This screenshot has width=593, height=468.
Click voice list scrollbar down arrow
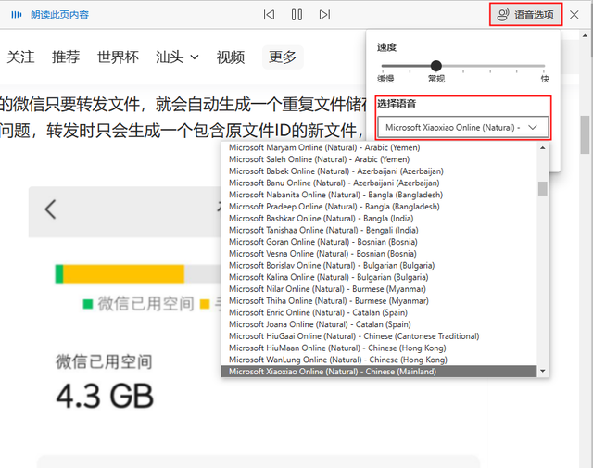tap(543, 371)
